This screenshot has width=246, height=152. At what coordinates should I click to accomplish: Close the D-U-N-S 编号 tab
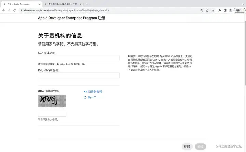pos(81,4)
